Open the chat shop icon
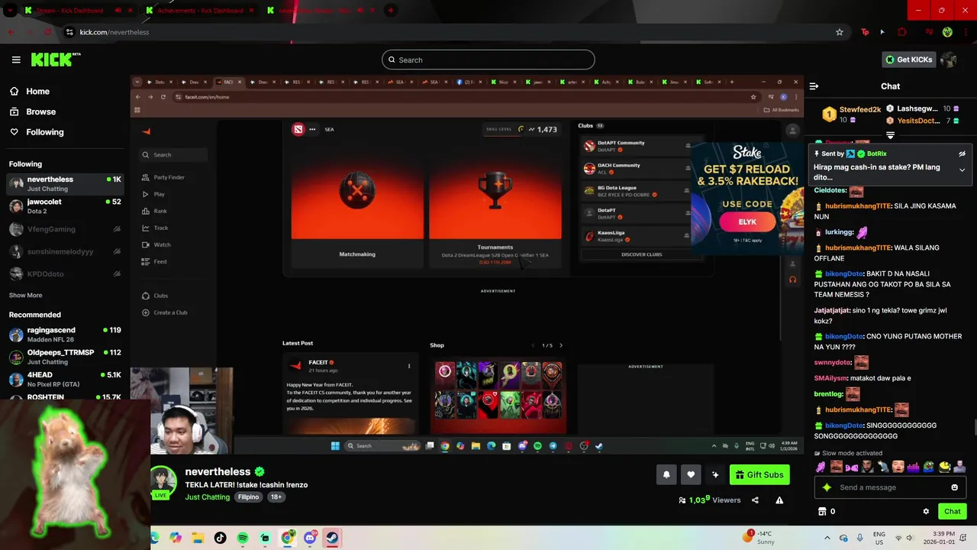The image size is (977, 550). coord(822,511)
